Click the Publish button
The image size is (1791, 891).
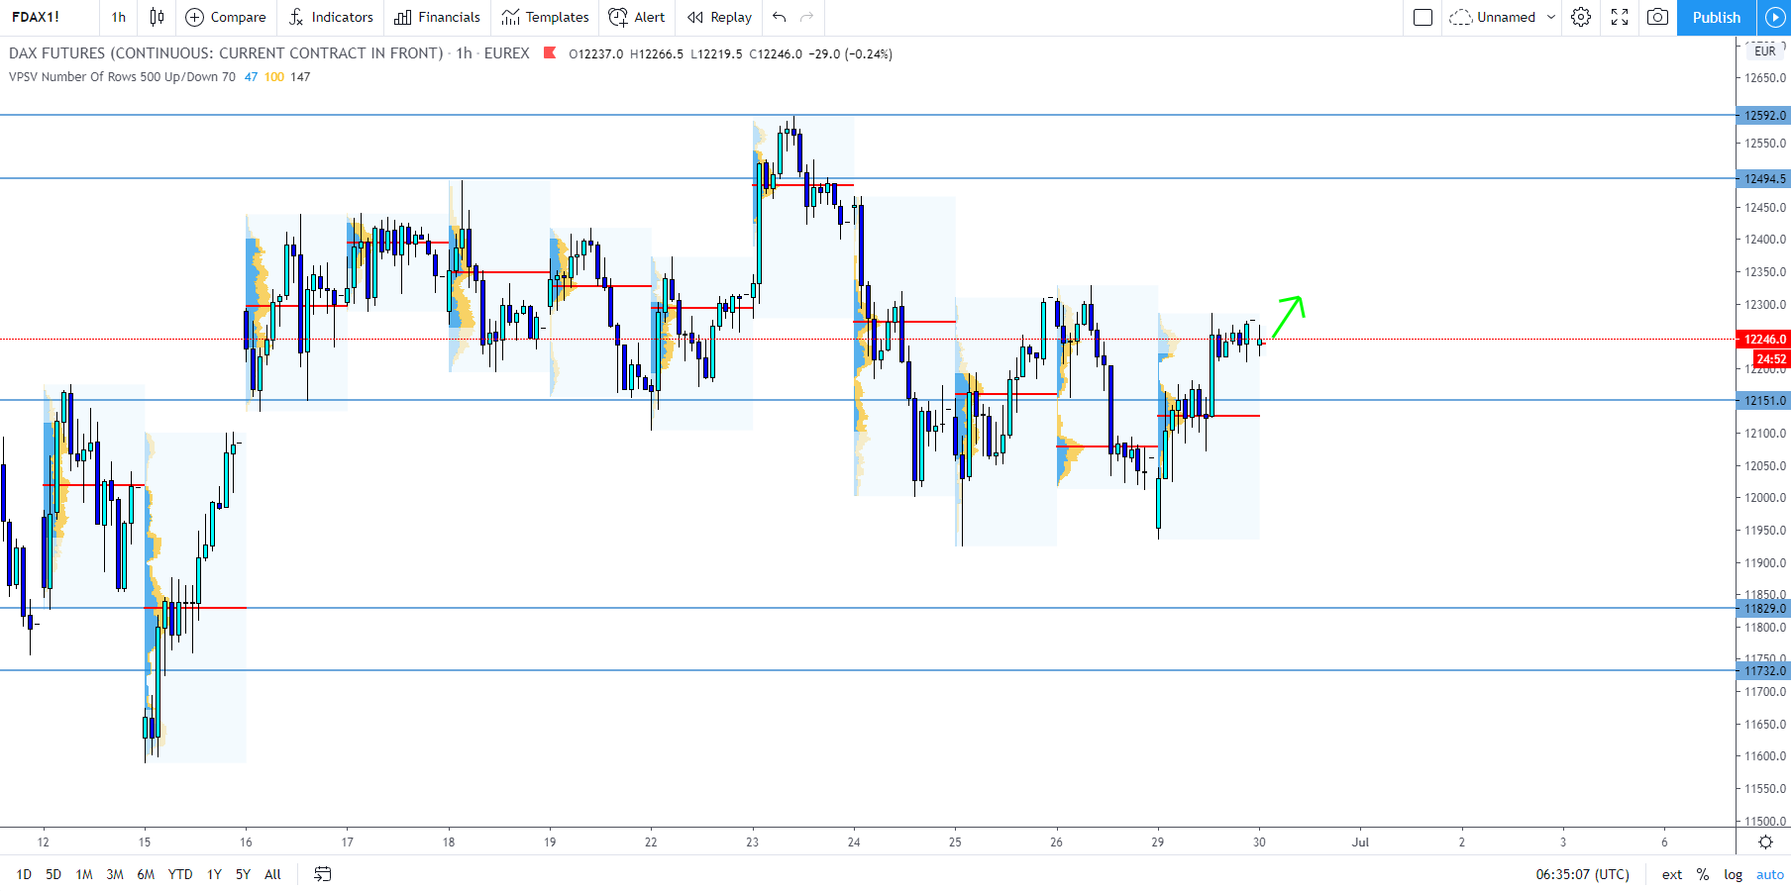1716,17
